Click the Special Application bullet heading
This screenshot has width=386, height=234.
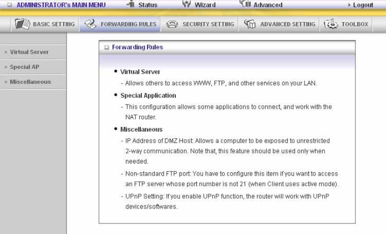tap(148, 95)
